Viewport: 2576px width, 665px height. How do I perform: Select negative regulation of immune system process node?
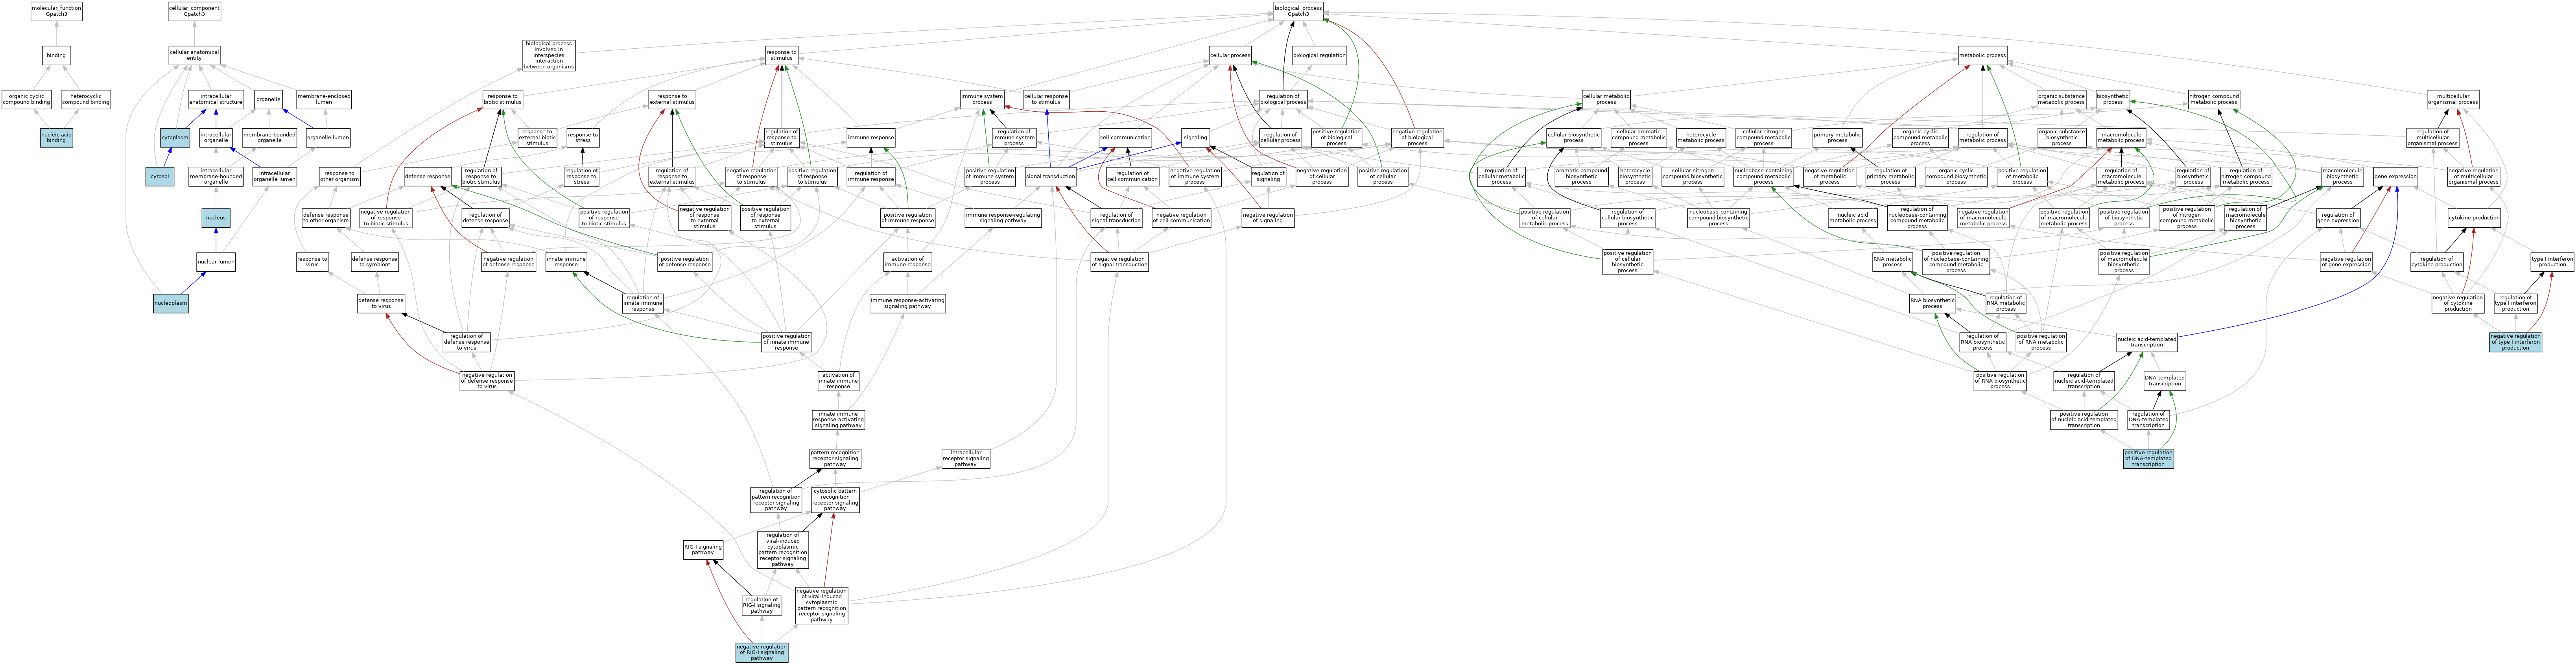(x=1195, y=177)
